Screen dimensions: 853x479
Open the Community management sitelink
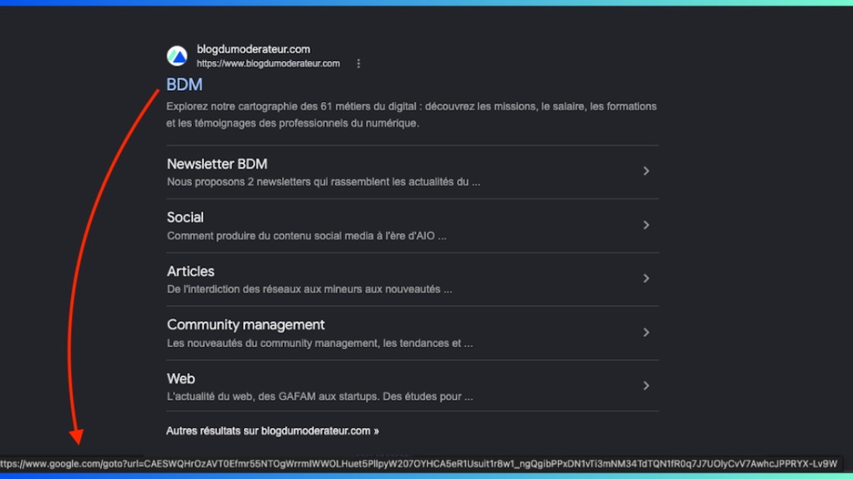[x=246, y=325]
